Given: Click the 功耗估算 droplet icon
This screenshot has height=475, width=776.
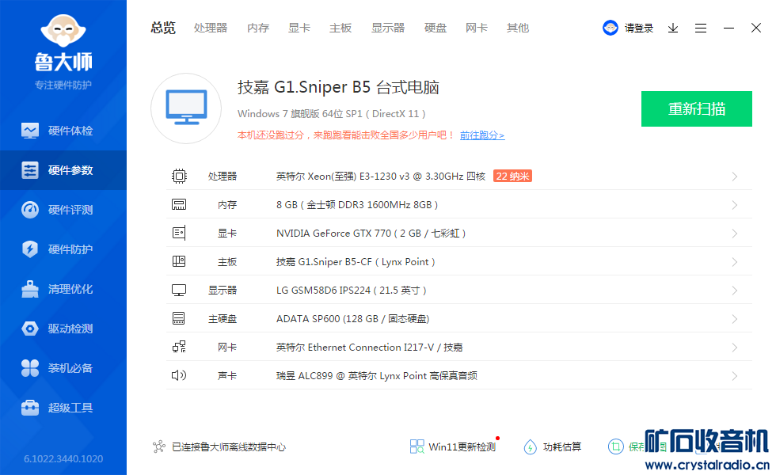Looking at the screenshot, I should coord(530,446).
